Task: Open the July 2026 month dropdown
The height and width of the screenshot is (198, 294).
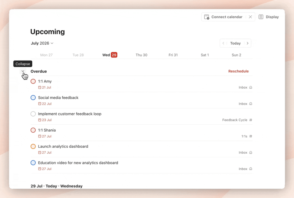Action: point(42,43)
